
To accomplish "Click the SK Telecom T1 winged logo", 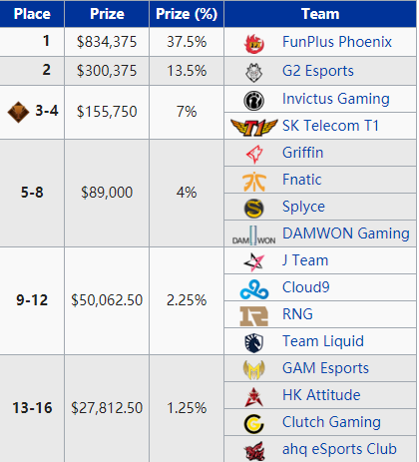I will coord(254,128).
